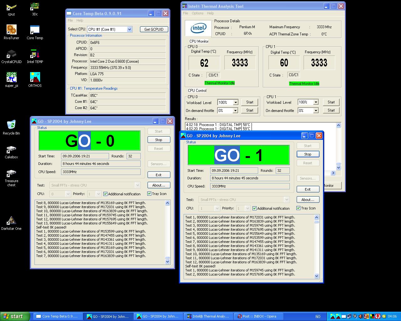This screenshot has height=321, width=401.
Task: Start CPU 0 workload in Thermal Analysis Tool
Action: coord(250,102)
